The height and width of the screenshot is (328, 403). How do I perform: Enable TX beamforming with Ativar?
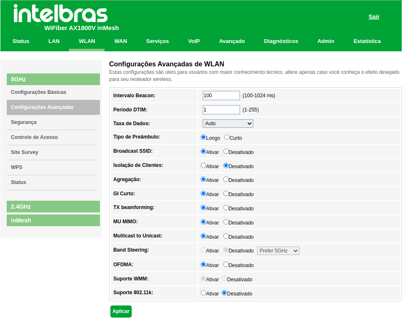(203, 208)
